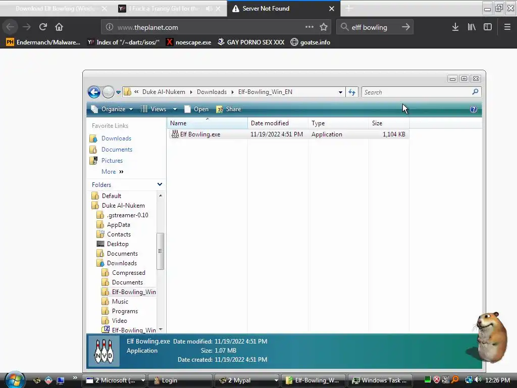This screenshot has width=517, height=388.
Task: Switch to the Download Elf Bowling tab
Action: click(56, 9)
